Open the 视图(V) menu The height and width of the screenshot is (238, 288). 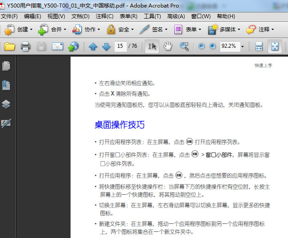click(x=56, y=16)
